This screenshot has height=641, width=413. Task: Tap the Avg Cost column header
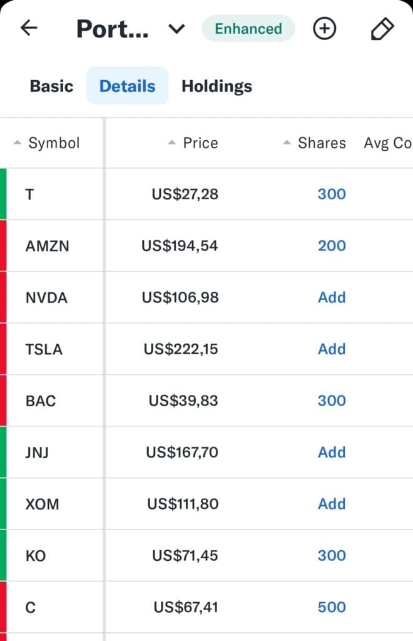388,143
